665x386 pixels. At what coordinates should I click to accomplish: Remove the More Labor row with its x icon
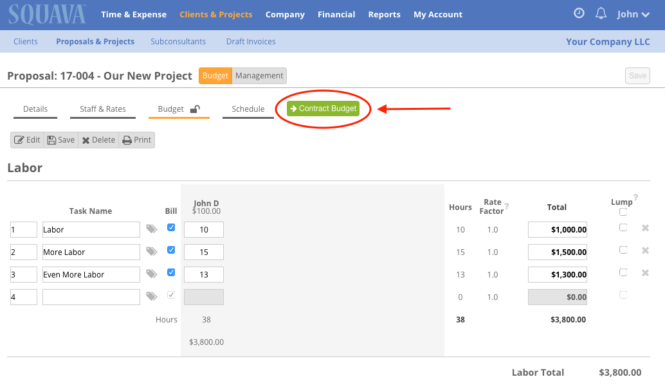pyautogui.click(x=645, y=250)
